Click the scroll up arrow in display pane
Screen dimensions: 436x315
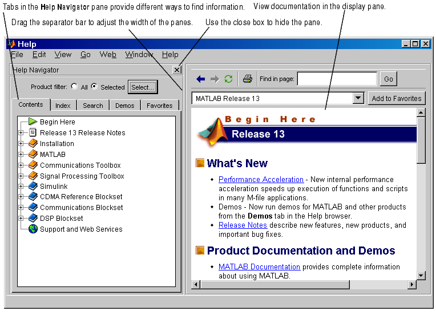(421, 112)
